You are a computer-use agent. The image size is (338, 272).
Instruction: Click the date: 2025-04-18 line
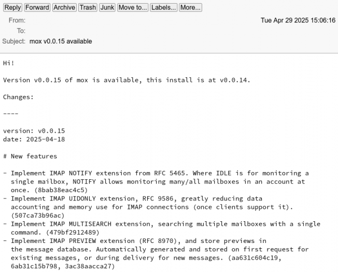[x=34, y=139]
